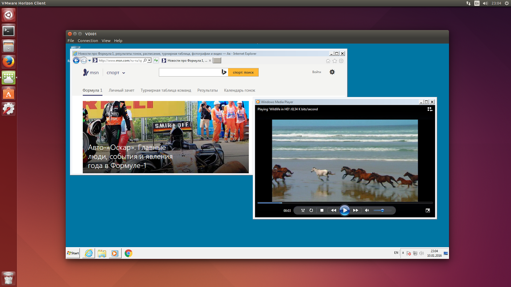Click the Wildlife video frame

pyautogui.click(x=345, y=160)
